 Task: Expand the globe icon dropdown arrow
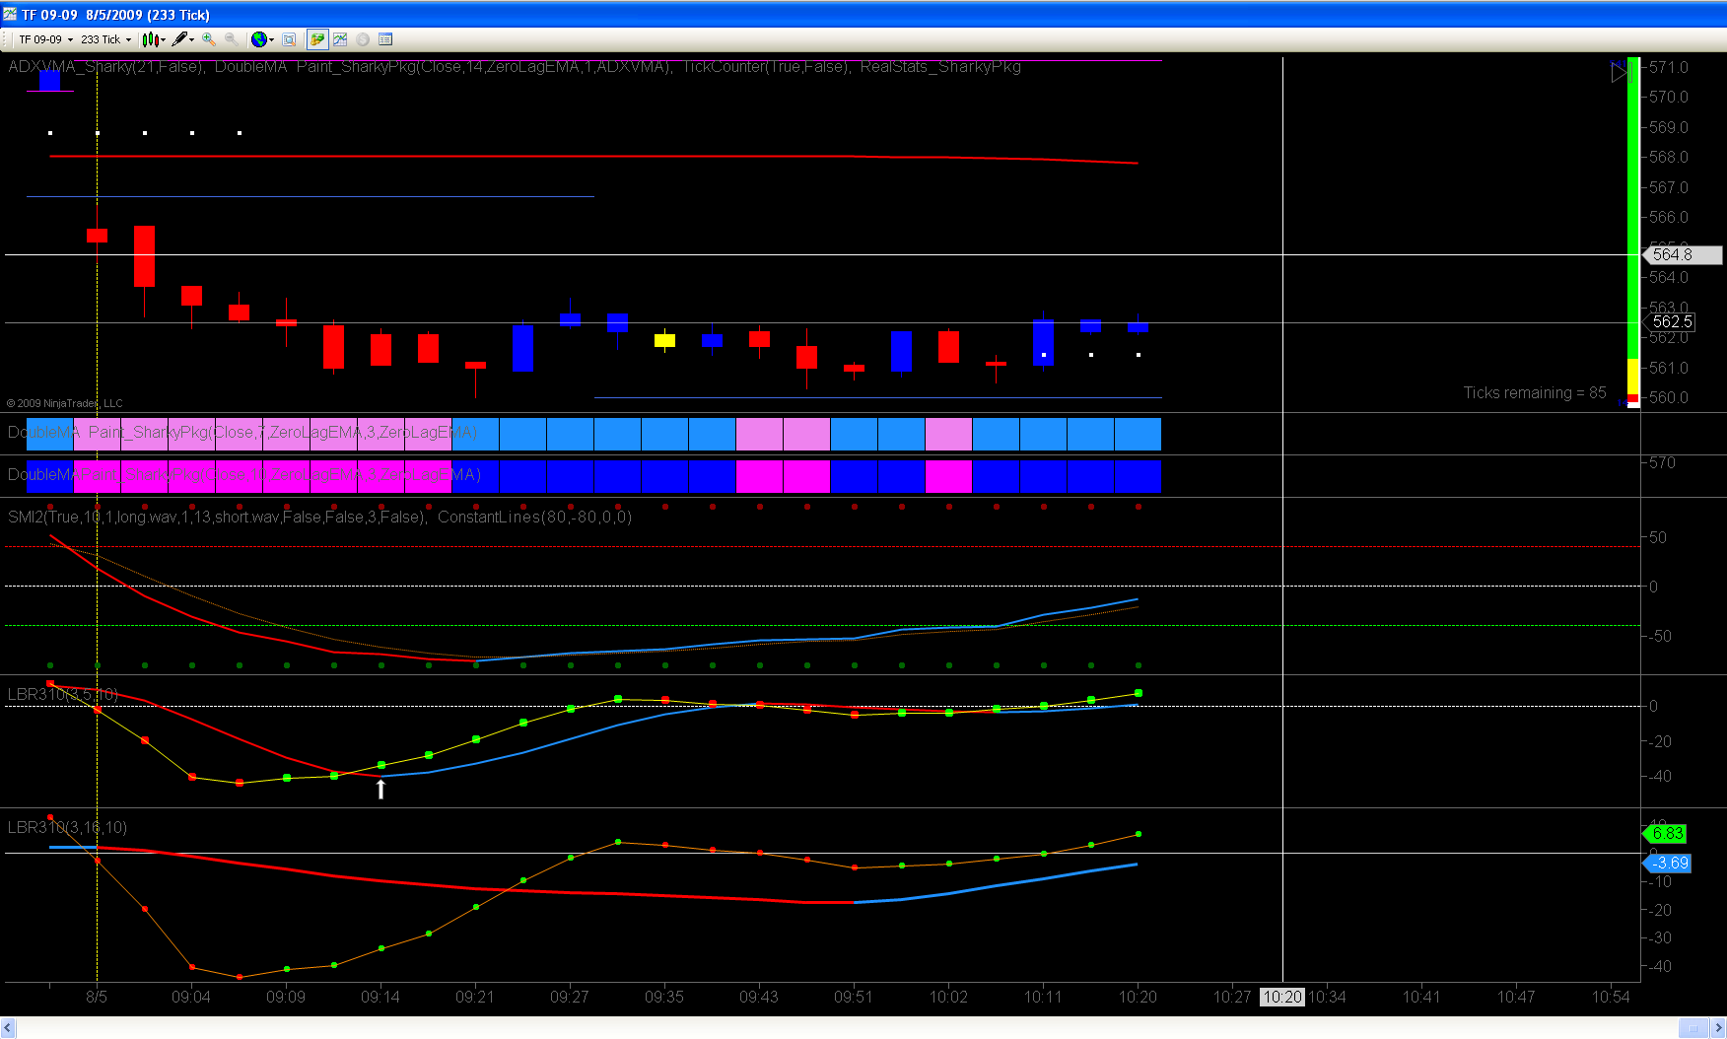click(272, 39)
